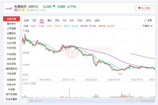Viewport: 158px width, 105px height.
Task: Click the Hutchmed company logo
Action: 9,8
